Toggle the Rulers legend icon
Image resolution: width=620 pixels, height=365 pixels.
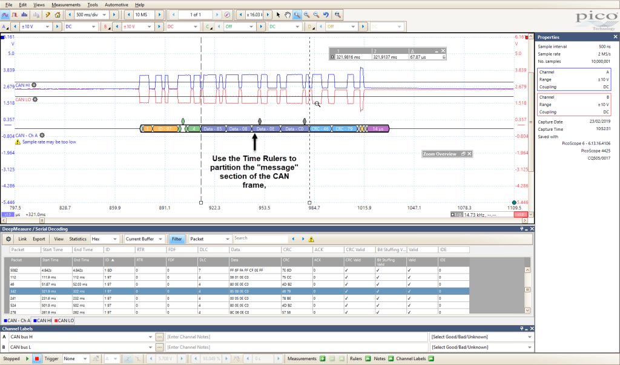(368, 359)
